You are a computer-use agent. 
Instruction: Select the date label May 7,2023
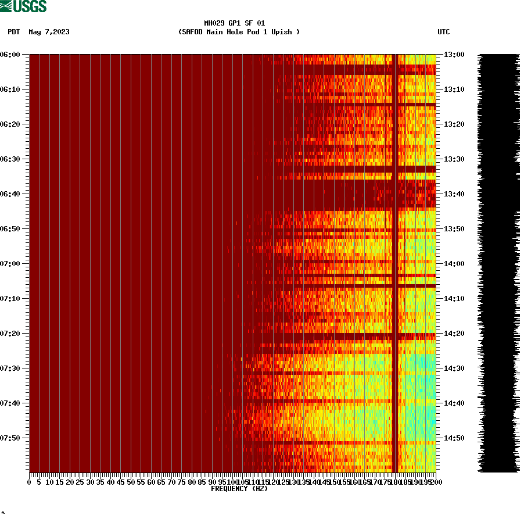[x=48, y=33]
